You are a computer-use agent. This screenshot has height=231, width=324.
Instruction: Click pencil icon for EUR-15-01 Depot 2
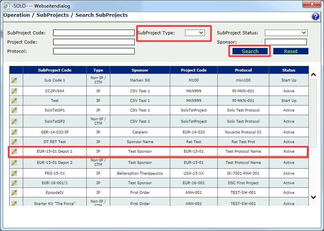[x=14, y=163]
